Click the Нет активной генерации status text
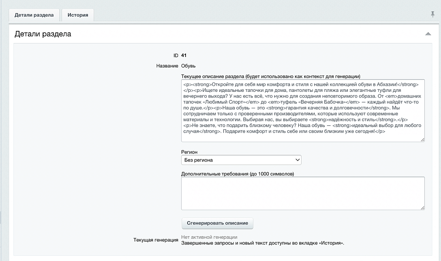Screen dimensions: 441x261 (x=209, y=237)
